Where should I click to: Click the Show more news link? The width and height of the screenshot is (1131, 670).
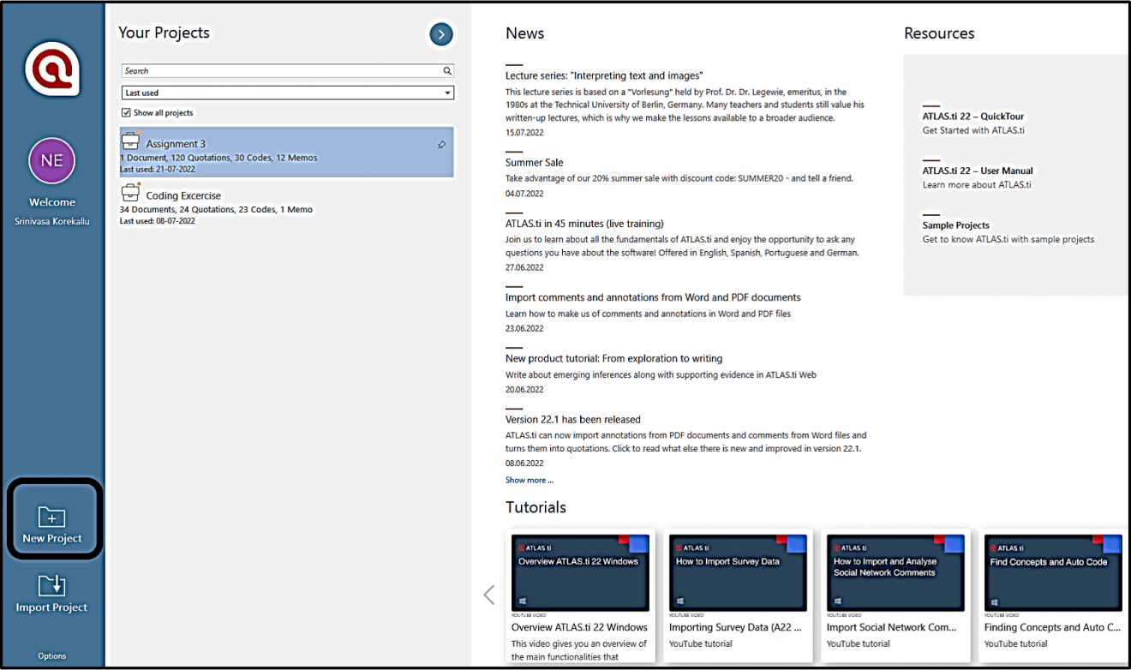(x=529, y=480)
